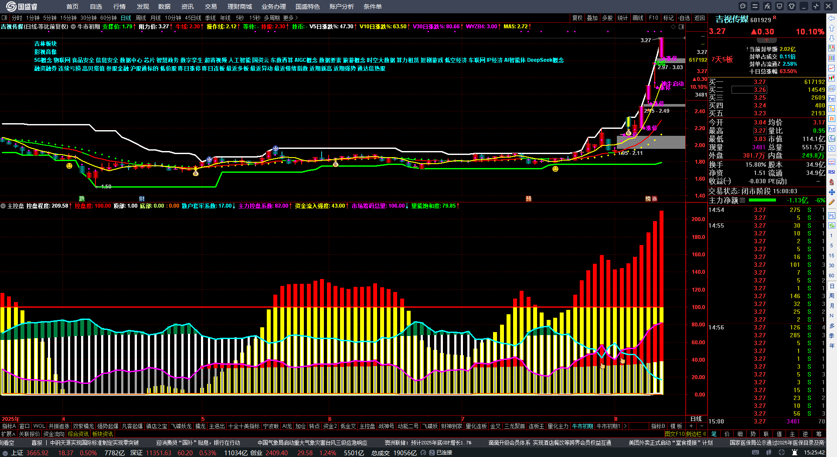Image resolution: width=837 pixels, height=457 pixels.
Task: Toggle the diamond icon above main chart
Action: 673,27
